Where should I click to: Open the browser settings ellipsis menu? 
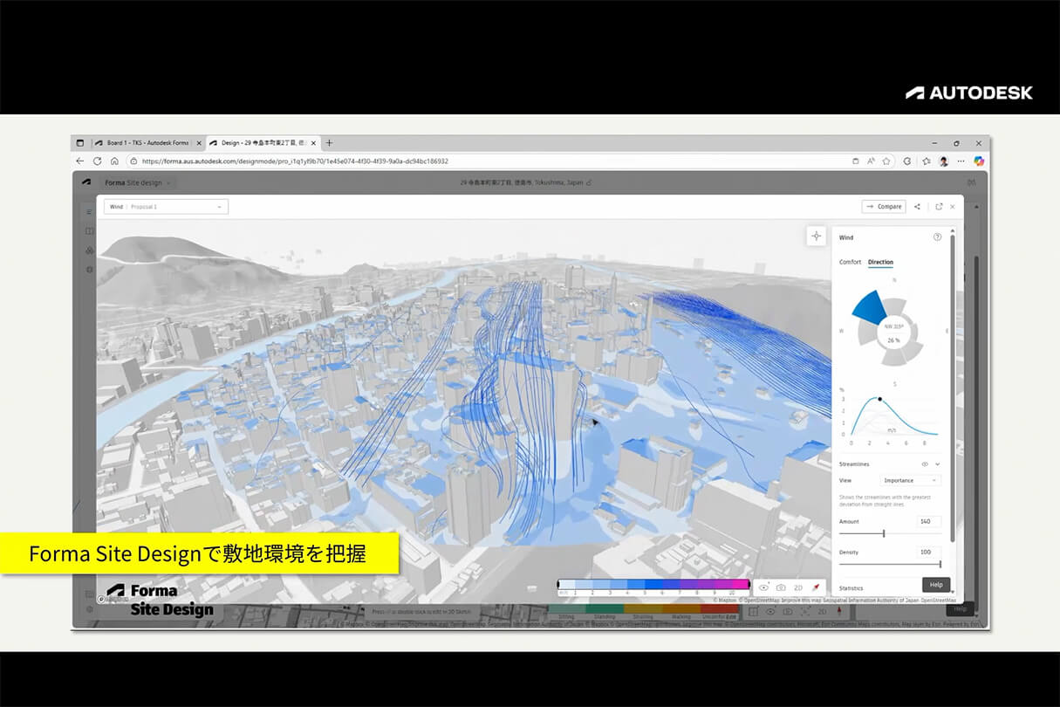(x=961, y=161)
